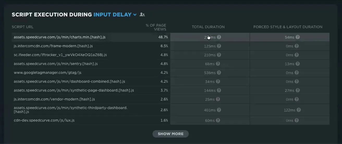
Task: Sort by % OF PAGE VIEWS header
Action: tap(156, 27)
